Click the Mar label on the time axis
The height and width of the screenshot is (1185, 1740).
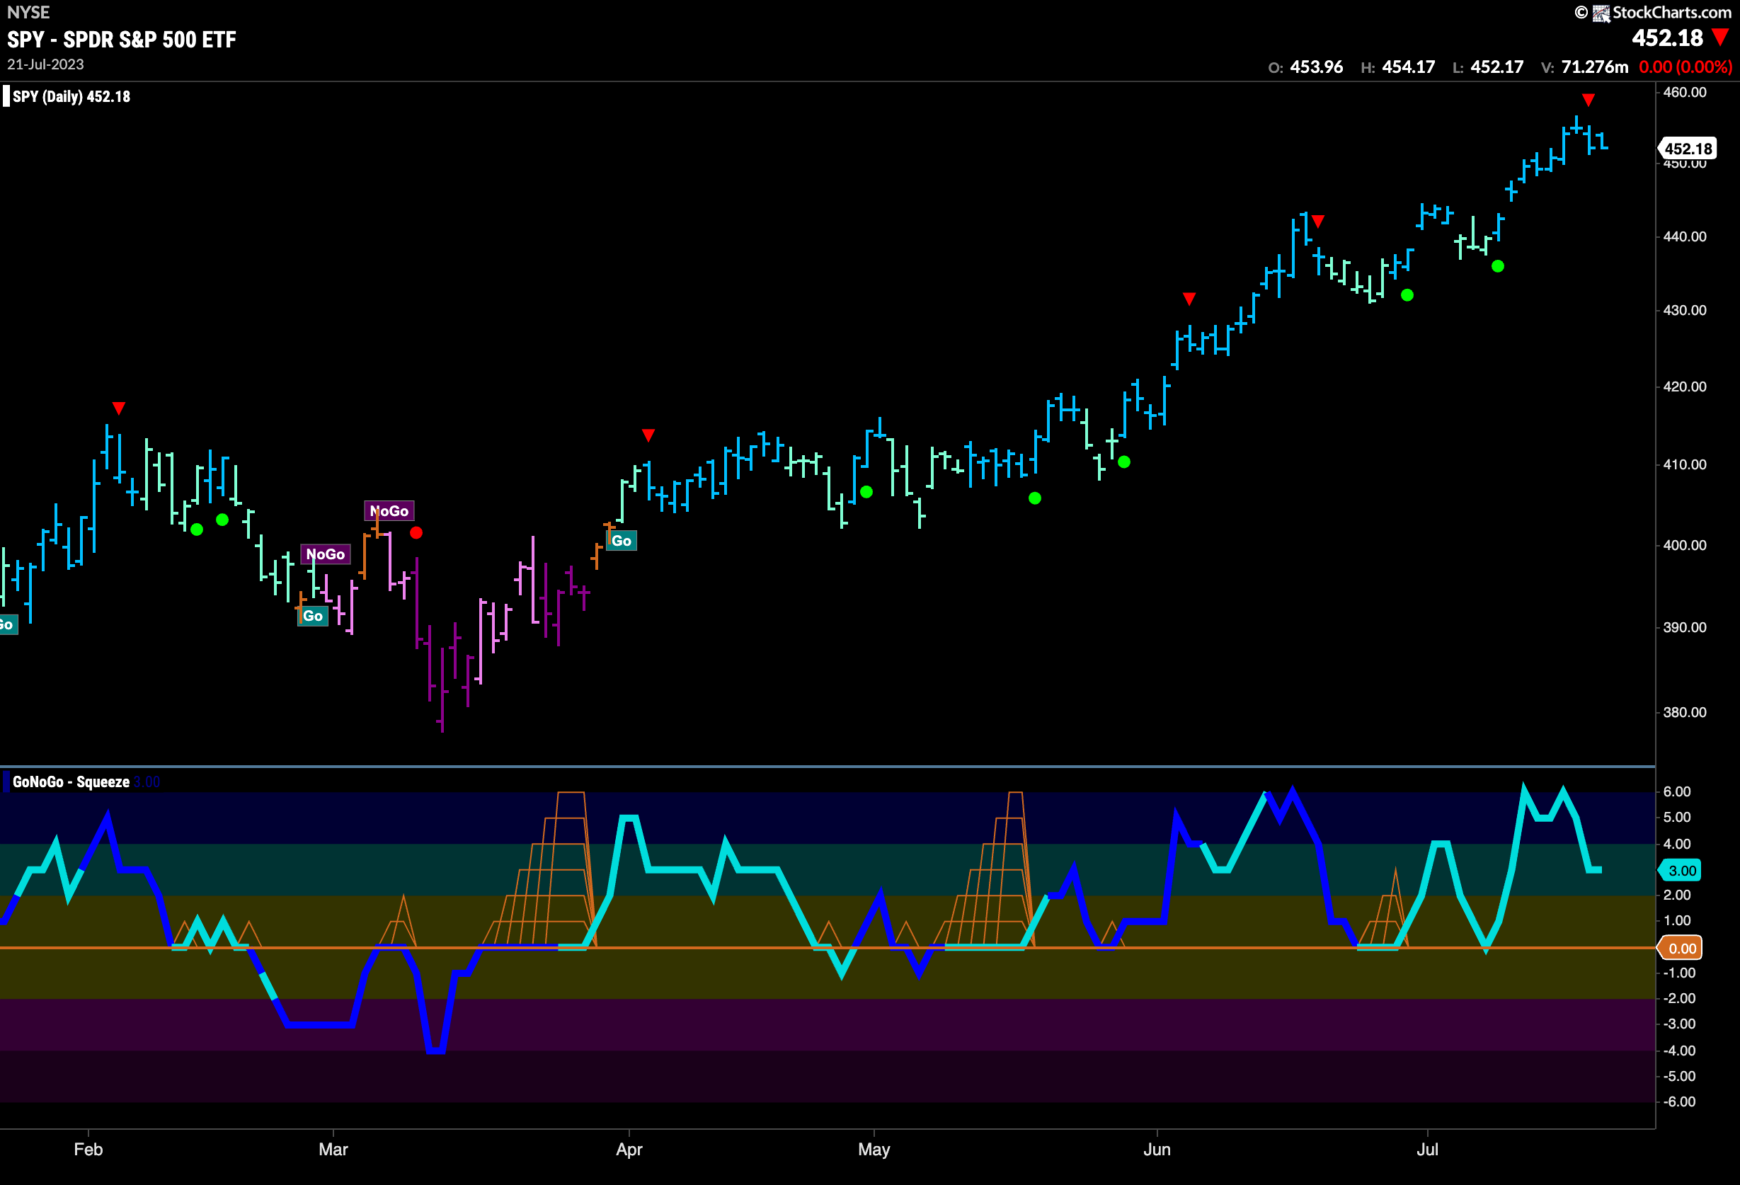(333, 1149)
